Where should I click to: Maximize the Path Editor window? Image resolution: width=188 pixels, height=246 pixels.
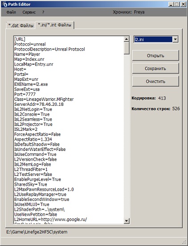[177, 4]
